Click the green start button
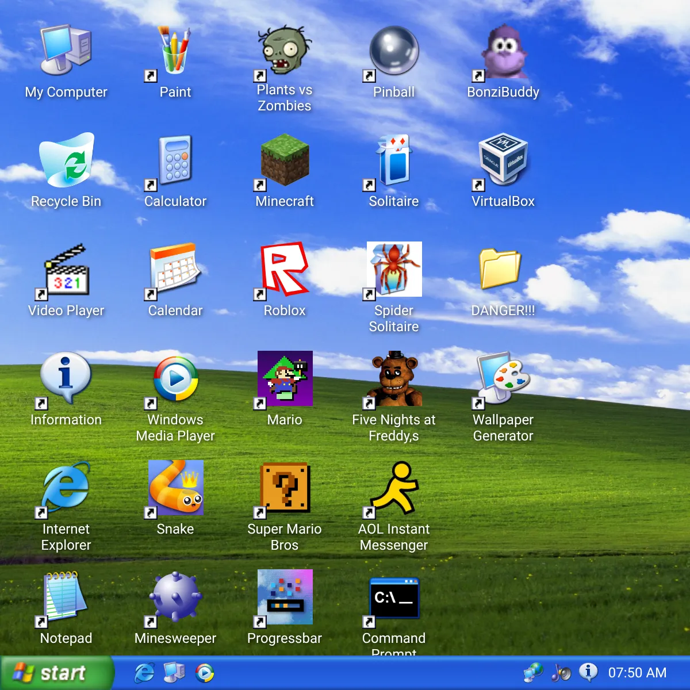Screen dimensions: 690x690 [x=56, y=673]
